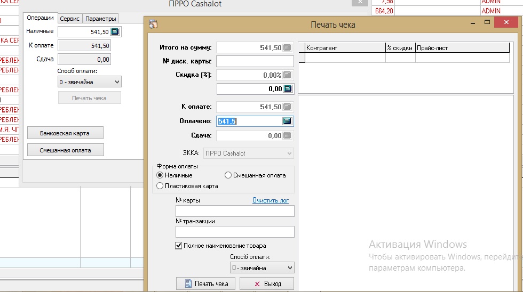Select Пластиковая карта payment form
Screen dimensions: 523x292
[x=160, y=186]
